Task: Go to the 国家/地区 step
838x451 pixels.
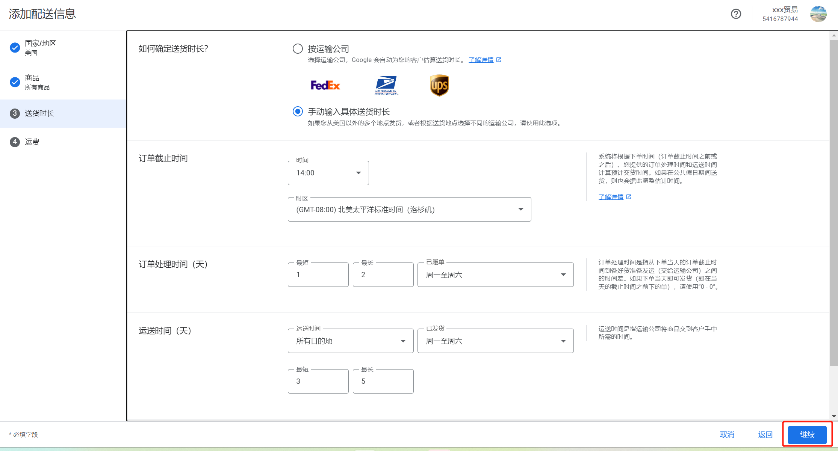Action: point(63,48)
